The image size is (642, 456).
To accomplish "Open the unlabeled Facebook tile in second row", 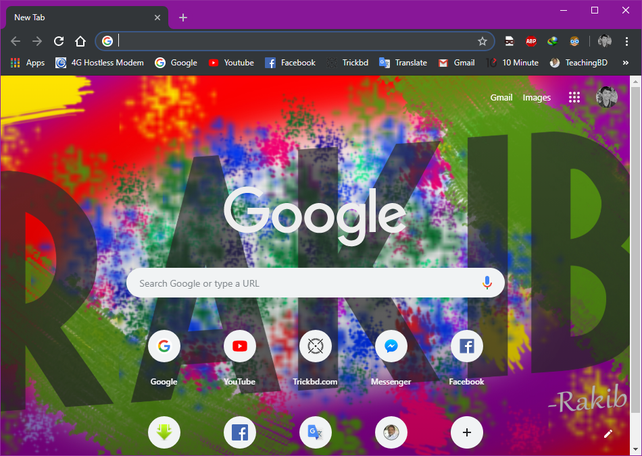I will click(239, 432).
